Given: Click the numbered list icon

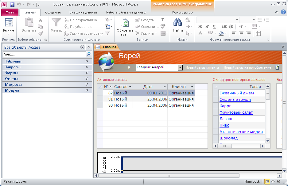Looking at the screenshot, I should pos(267,20).
